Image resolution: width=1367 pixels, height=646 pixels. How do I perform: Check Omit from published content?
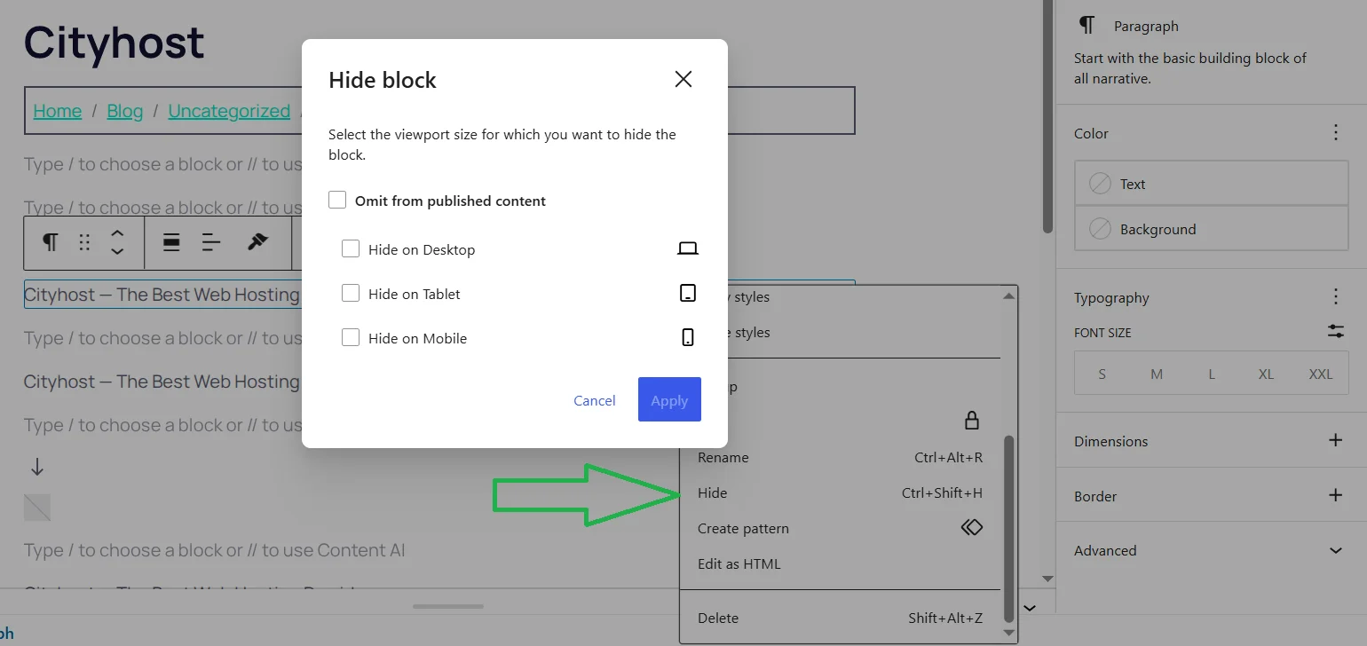[x=337, y=201]
